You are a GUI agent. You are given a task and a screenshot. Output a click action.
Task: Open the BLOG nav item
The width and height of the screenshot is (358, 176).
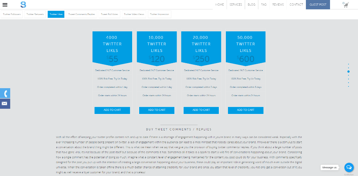tap(251, 5)
